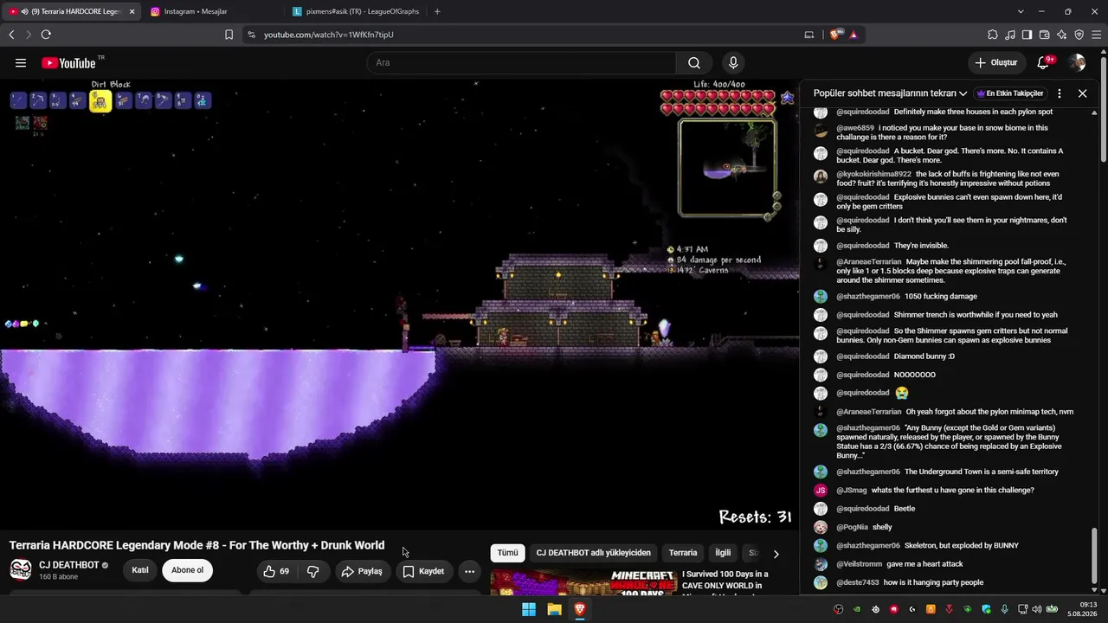
Task: Like the video with 69 likes
Action: 277,571
